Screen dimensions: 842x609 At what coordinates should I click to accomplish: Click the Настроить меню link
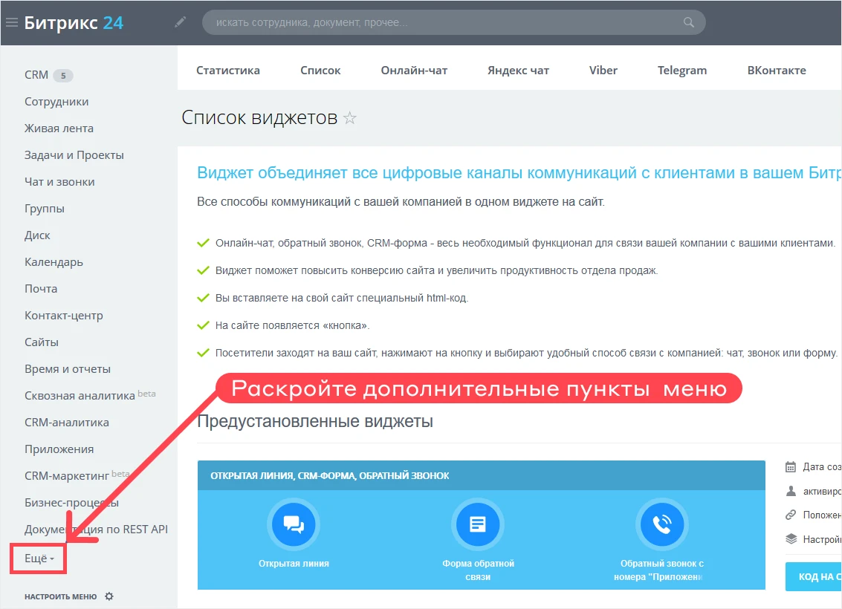tap(61, 596)
